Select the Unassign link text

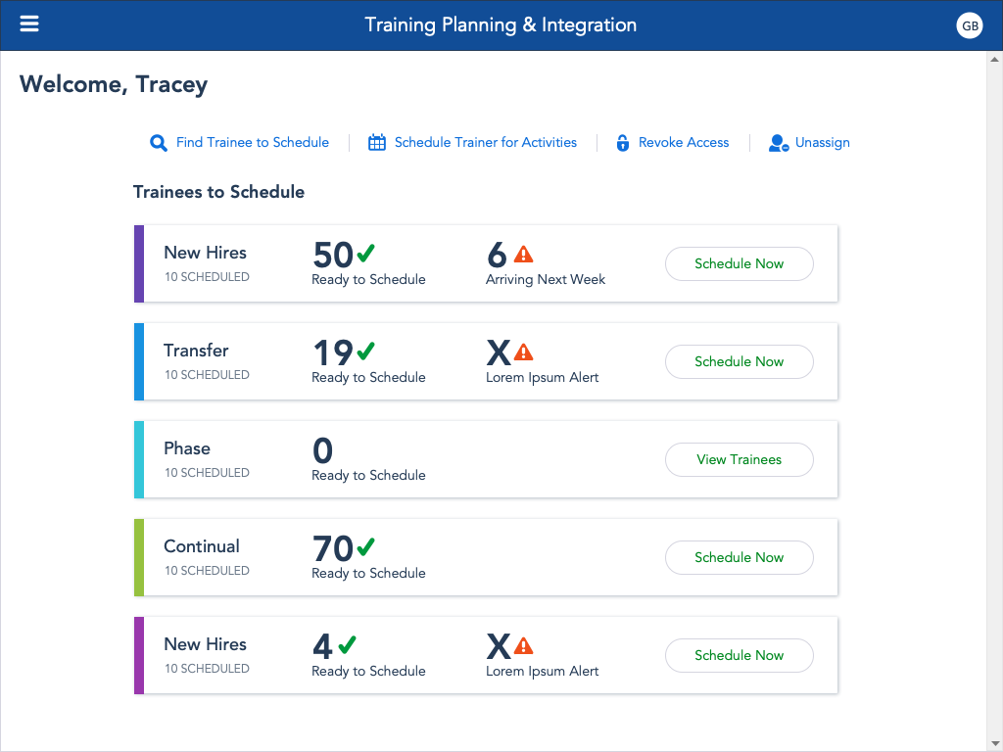(x=822, y=143)
